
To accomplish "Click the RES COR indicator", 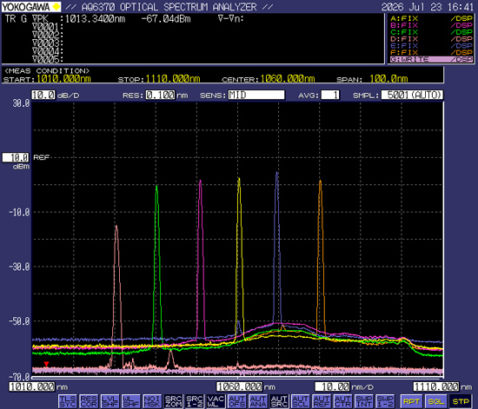I will tap(89, 401).
